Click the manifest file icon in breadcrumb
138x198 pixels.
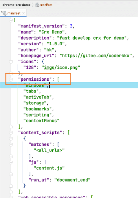(37, 5)
